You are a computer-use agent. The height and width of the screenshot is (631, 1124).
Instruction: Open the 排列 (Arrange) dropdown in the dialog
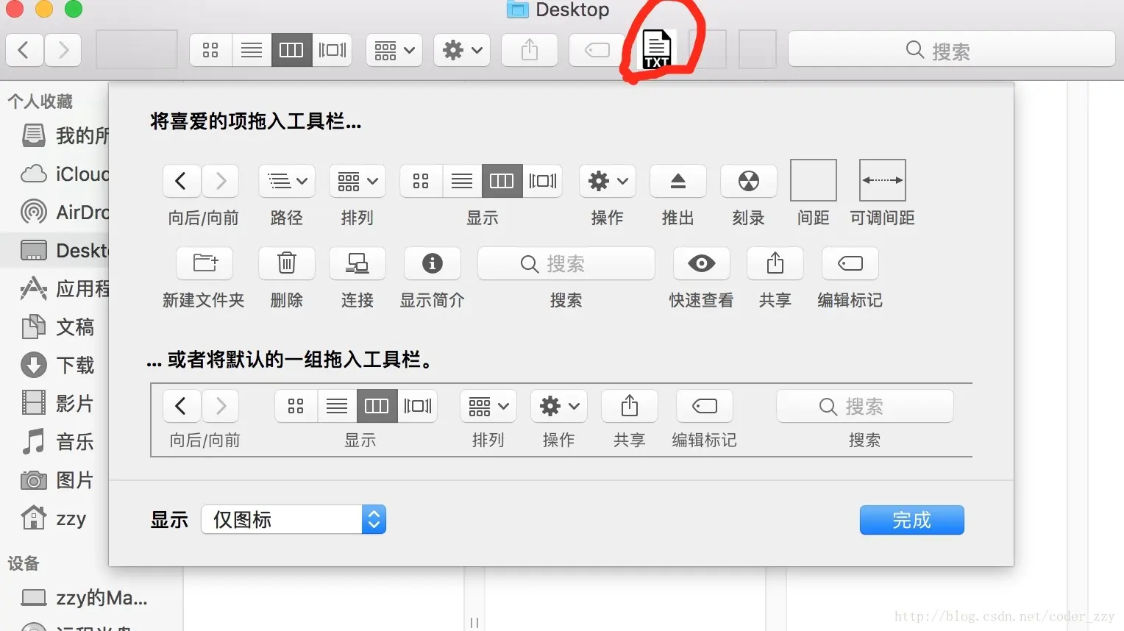pos(357,181)
